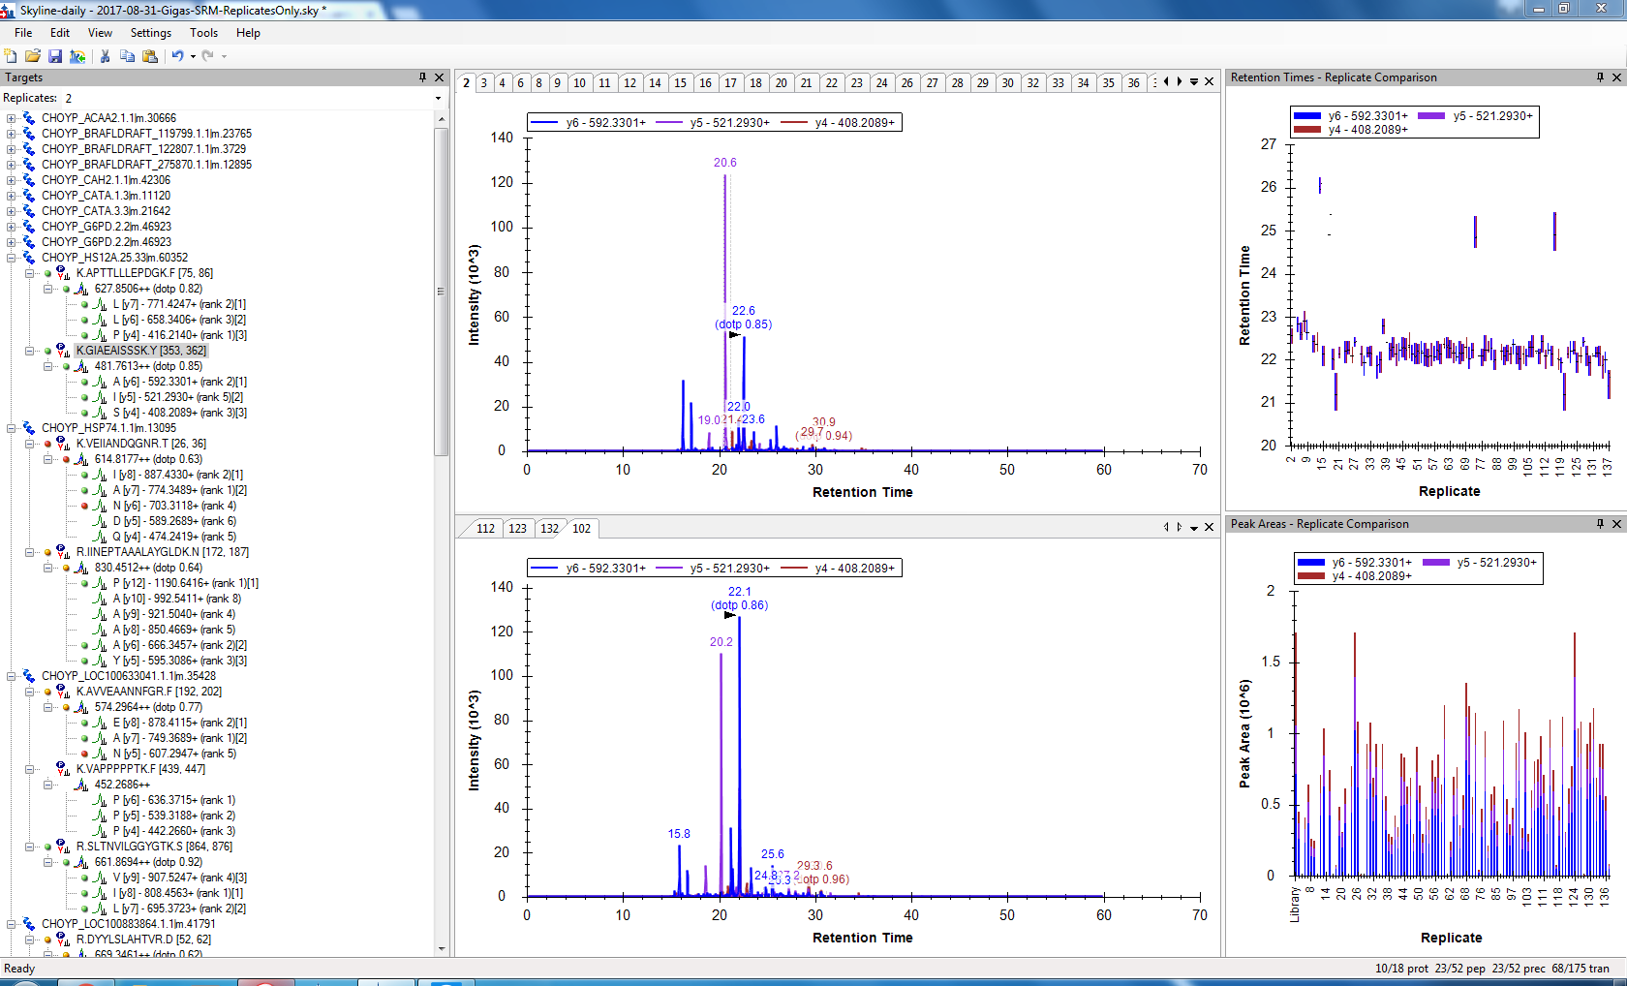The width and height of the screenshot is (1627, 986).
Task: Open the Replicates dropdown in Targets
Action: pos(438,98)
